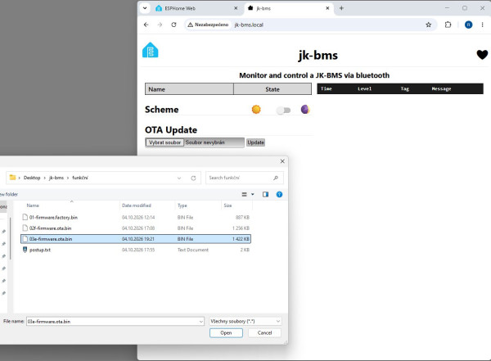The width and height of the screenshot is (491, 361).
Task: Click the Message column in log header
Action: (x=441, y=89)
